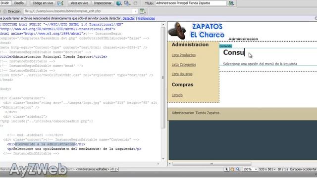Click the code view scroll right arrow
317x178 pixels.
158,164
